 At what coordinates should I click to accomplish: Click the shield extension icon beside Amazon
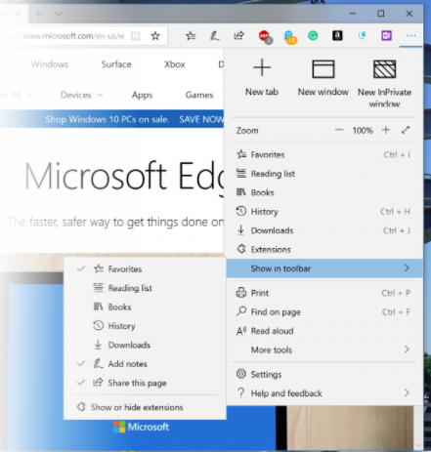click(x=362, y=35)
